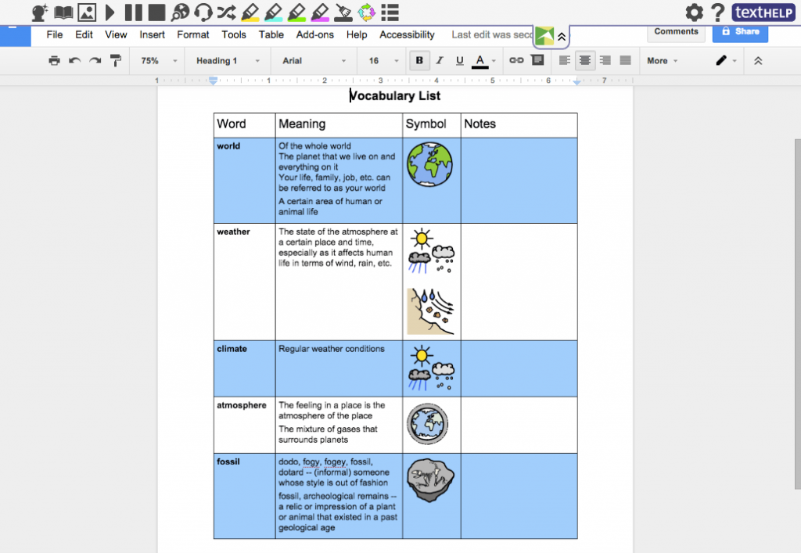Click the texthelp logo
The width and height of the screenshot is (801, 553).
click(763, 13)
